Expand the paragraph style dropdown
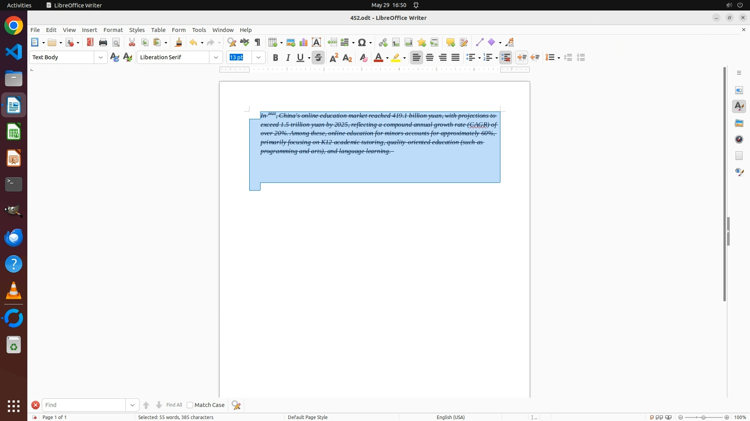This screenshot has height=421, width=750. tap(101, 57)
